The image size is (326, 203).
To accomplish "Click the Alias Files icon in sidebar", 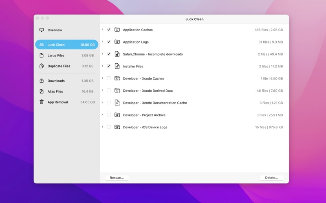I will (x=42, y=91).
